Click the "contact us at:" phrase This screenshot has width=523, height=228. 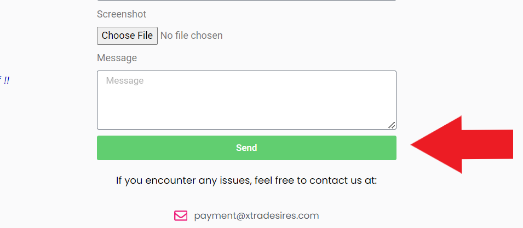(343, 180)
